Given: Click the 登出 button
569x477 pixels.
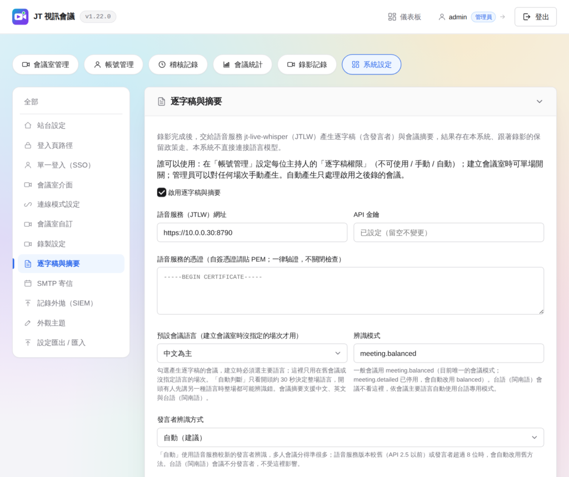Looking at the screenshot, I should point(535,17).
